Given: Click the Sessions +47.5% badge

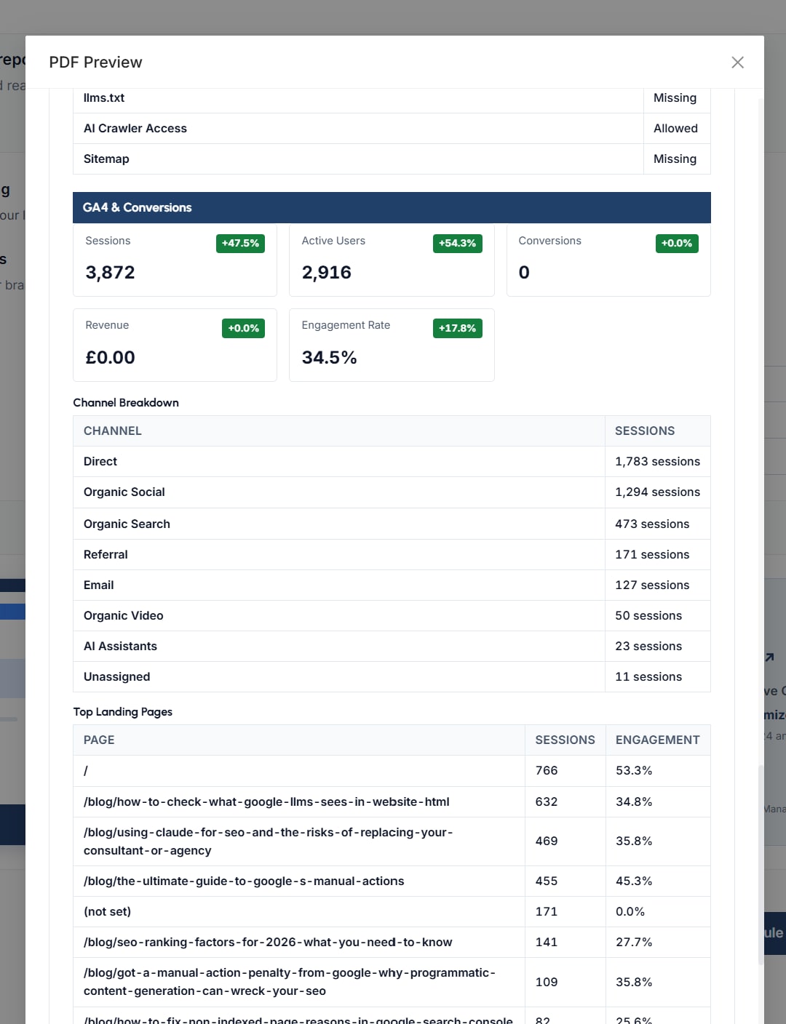Looking at the screenshot, I should click(240, 243).
